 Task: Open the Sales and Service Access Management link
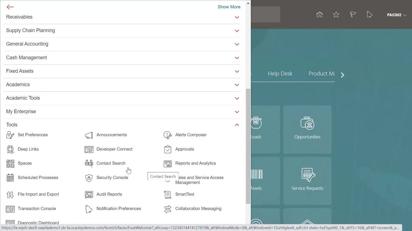[199, 180]
